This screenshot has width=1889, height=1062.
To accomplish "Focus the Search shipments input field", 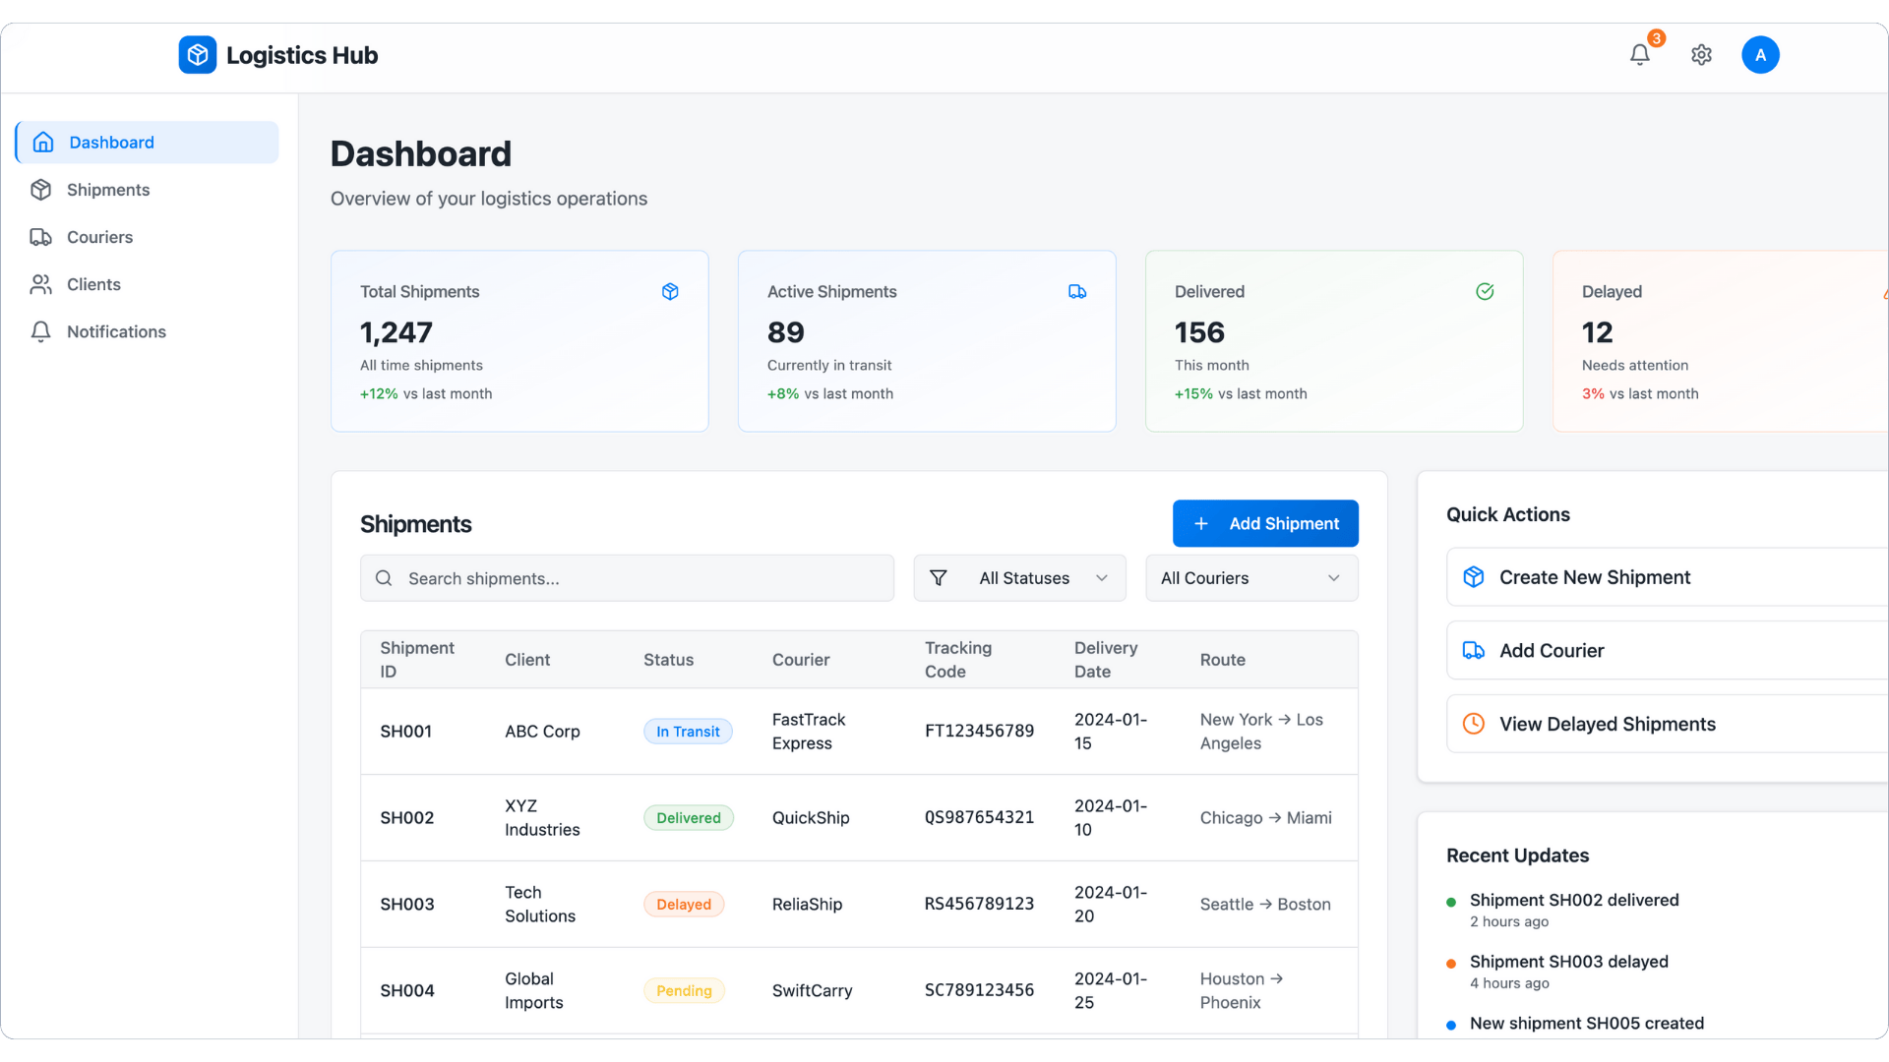I will pos(640,578).
